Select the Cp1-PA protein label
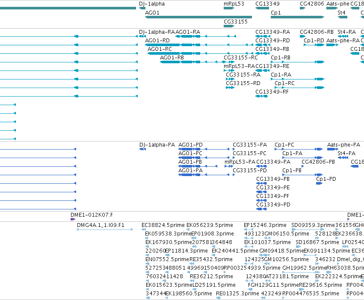 (293, 153)
